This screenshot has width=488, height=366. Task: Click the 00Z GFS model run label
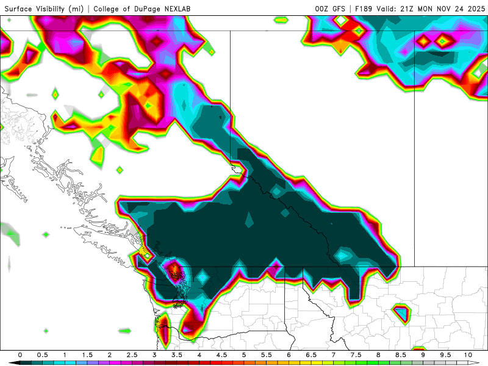(x=330, y=9)
